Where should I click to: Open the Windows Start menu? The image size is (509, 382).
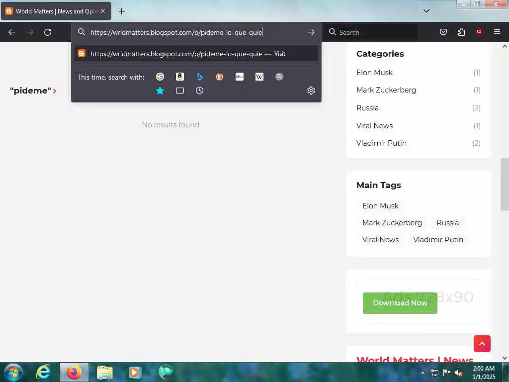(x=13, y=372)
